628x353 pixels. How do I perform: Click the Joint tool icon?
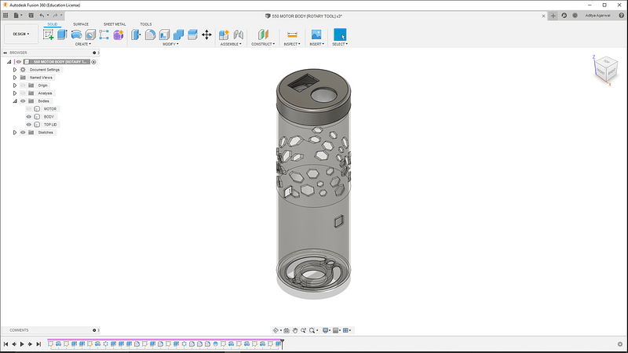pos(239,35)
